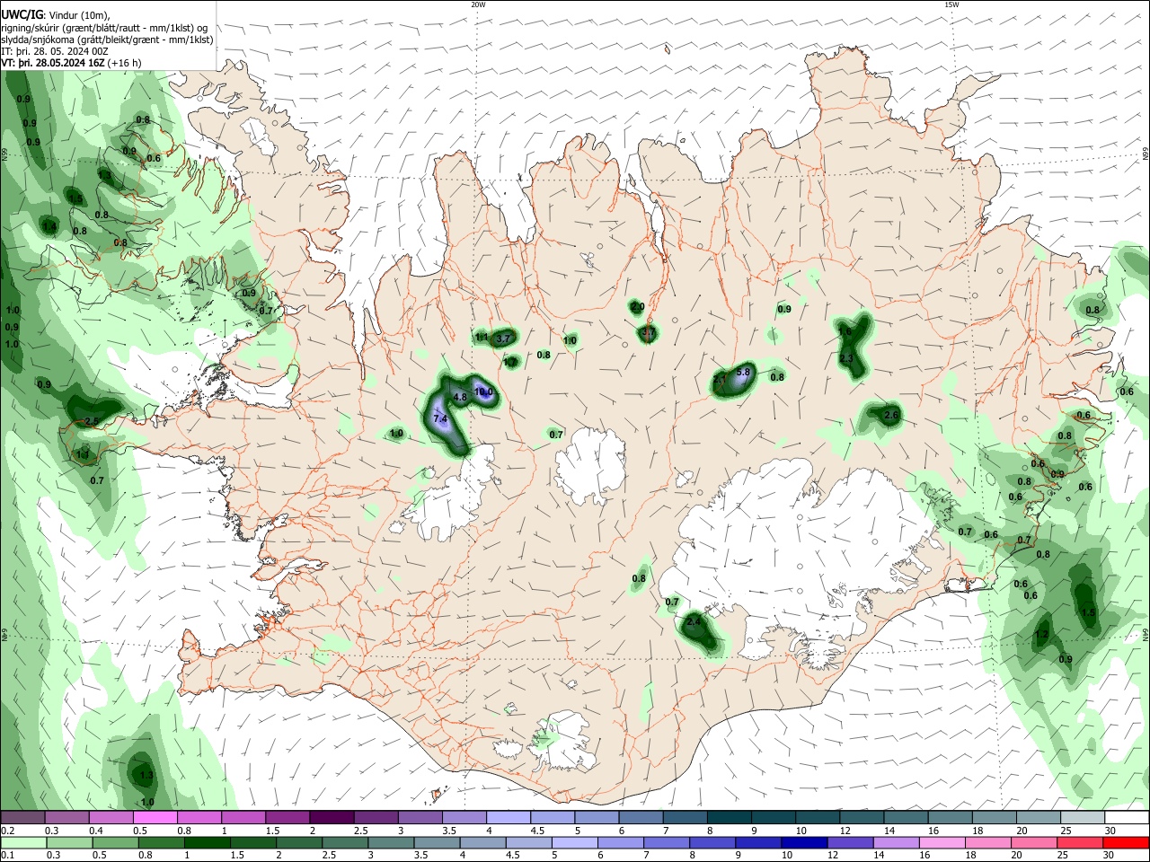
Task: Click the 15W longitude label
Action: [951, 4]
